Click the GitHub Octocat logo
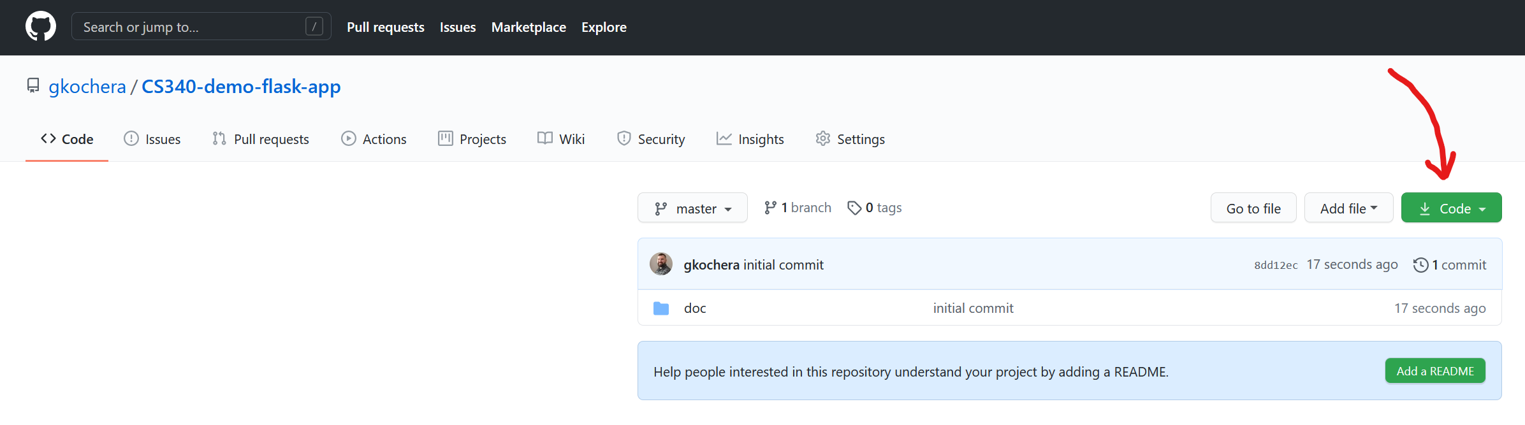This screenshot has height=425, width=1525. point(41,27)
